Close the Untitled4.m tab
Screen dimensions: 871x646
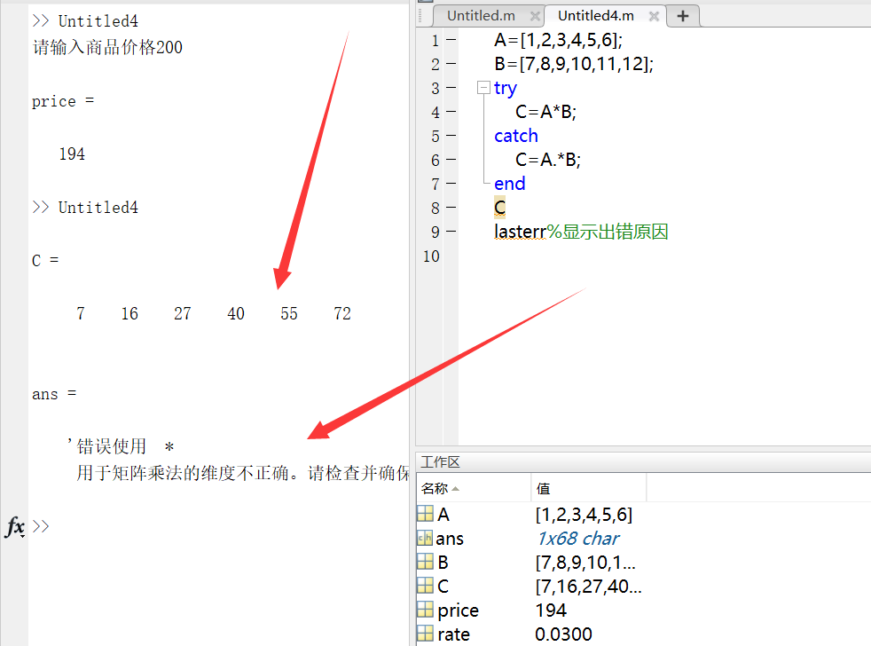(654, 16)
